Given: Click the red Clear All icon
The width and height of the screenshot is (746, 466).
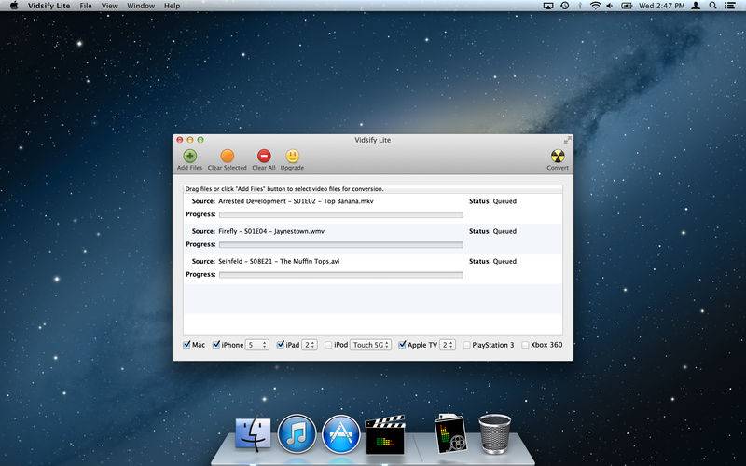Looking at the screenshot, I should point(264,156).
